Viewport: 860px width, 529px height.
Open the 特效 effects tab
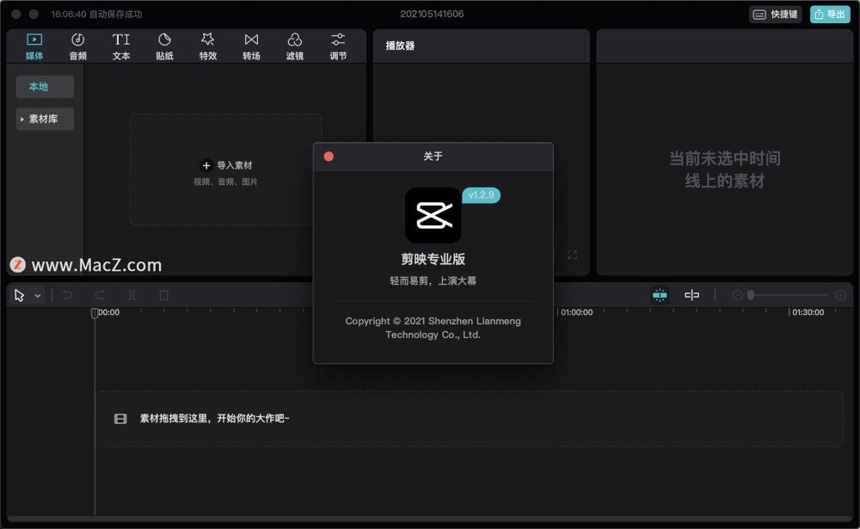(208, 46)
